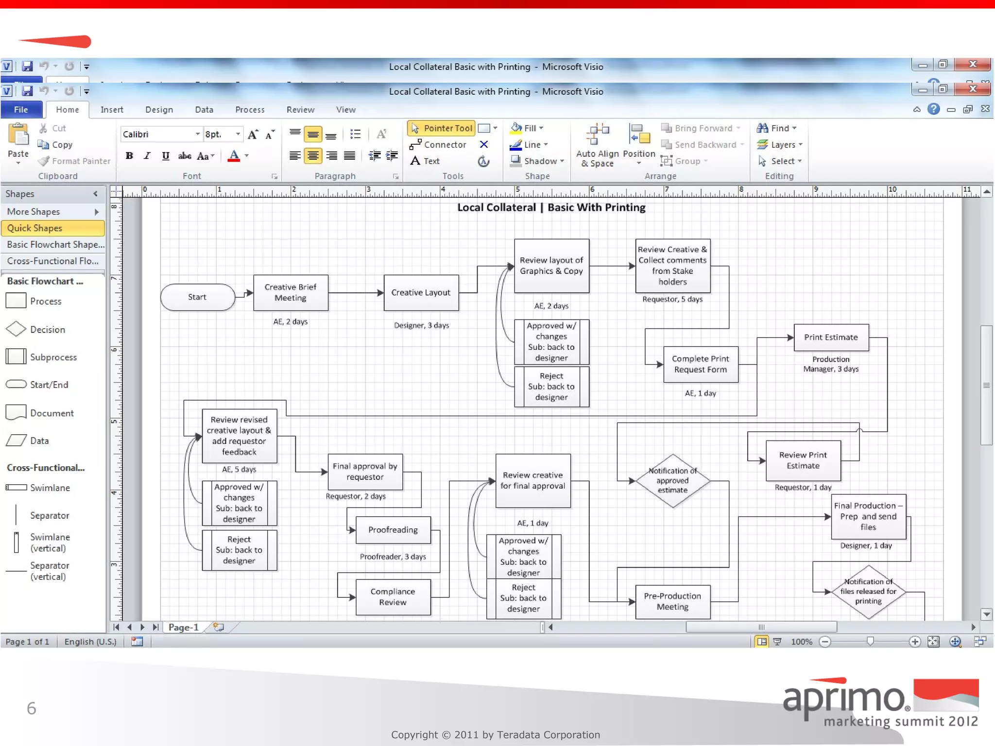995x746 pixels.
Task: Click the Format Painter icon
Action: coord(44,161)
